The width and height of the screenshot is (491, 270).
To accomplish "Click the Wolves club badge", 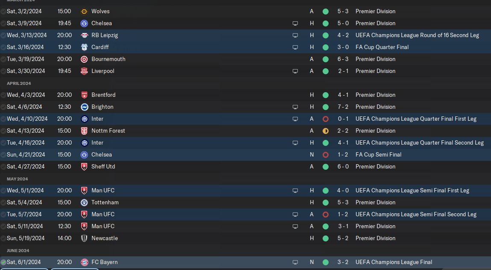I will pyautogui.click(x=84, y=12).
